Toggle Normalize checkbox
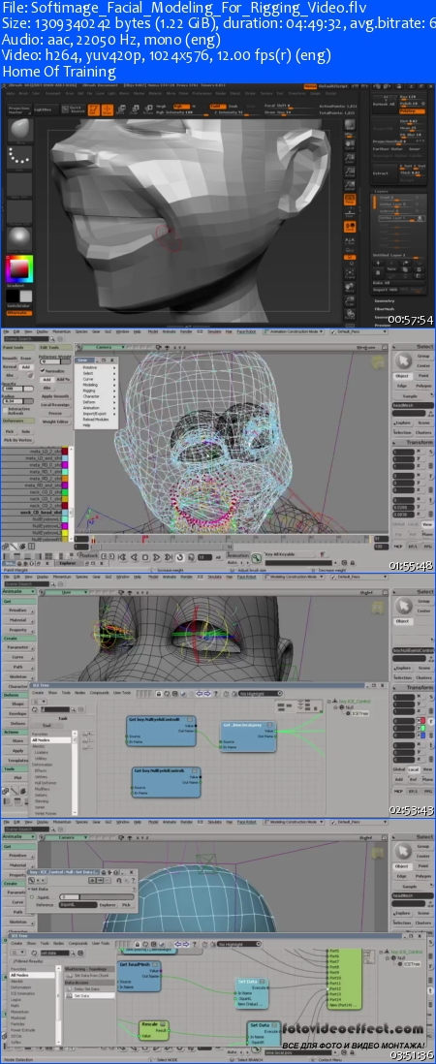This screenshot has height=1064, width=436. point(42,371)
